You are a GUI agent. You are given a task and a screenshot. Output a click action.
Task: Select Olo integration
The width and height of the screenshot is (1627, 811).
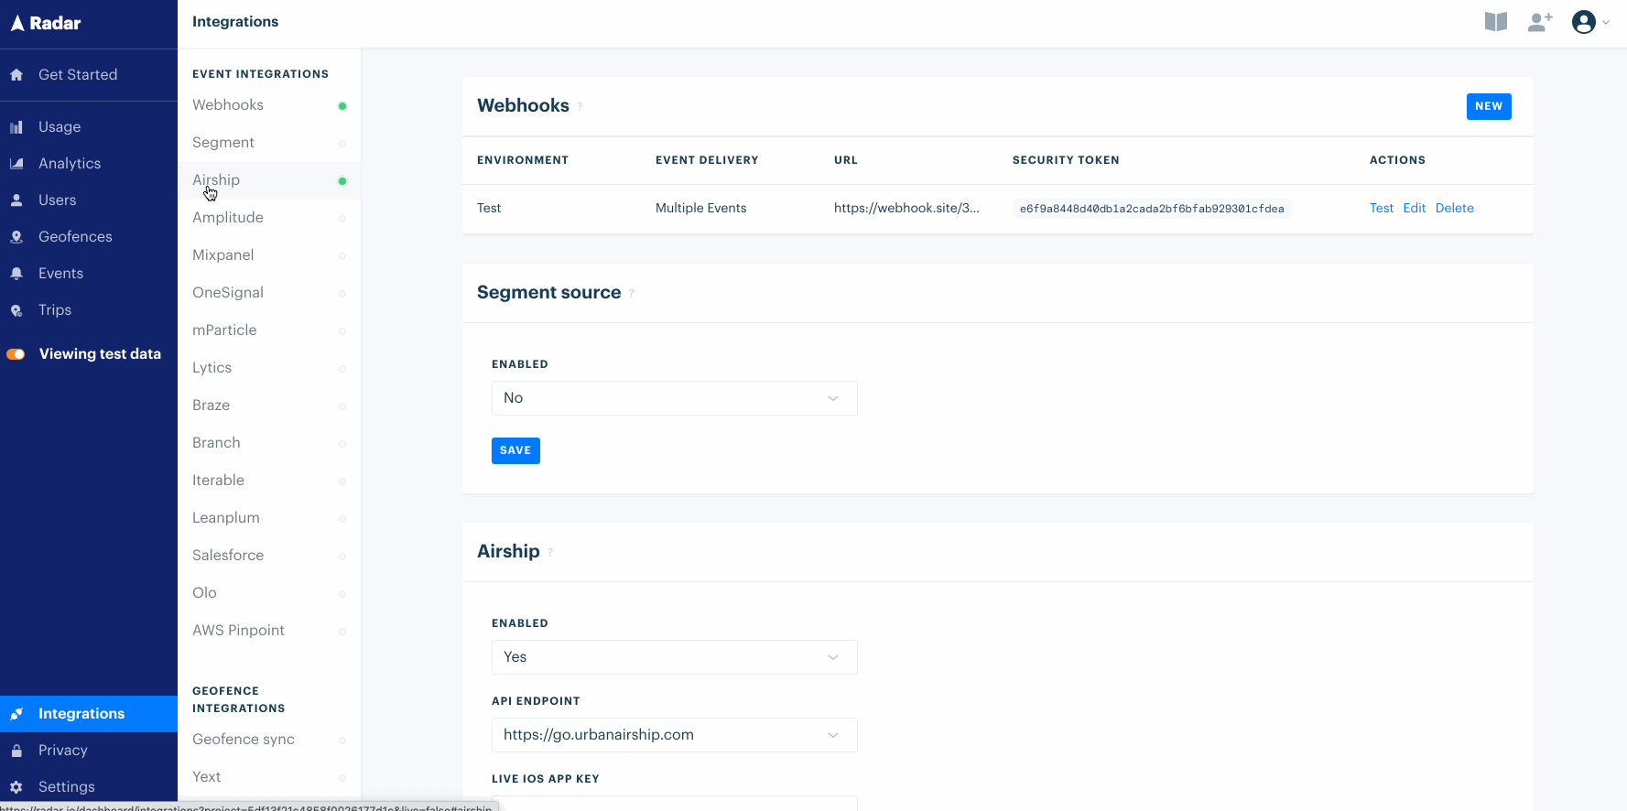tap(269, 593)
